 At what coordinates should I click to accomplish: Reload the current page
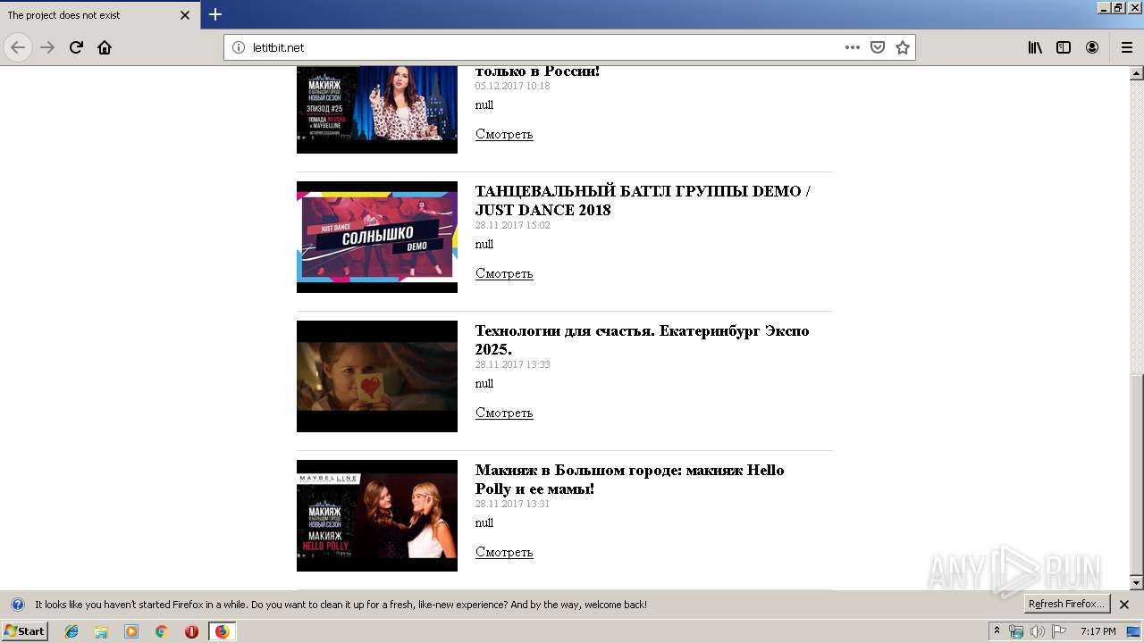(76, 47)
